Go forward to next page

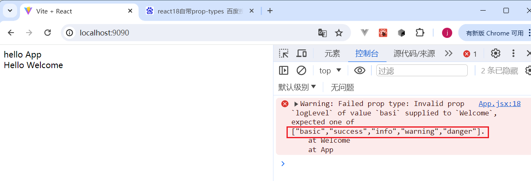coord(29,33)
